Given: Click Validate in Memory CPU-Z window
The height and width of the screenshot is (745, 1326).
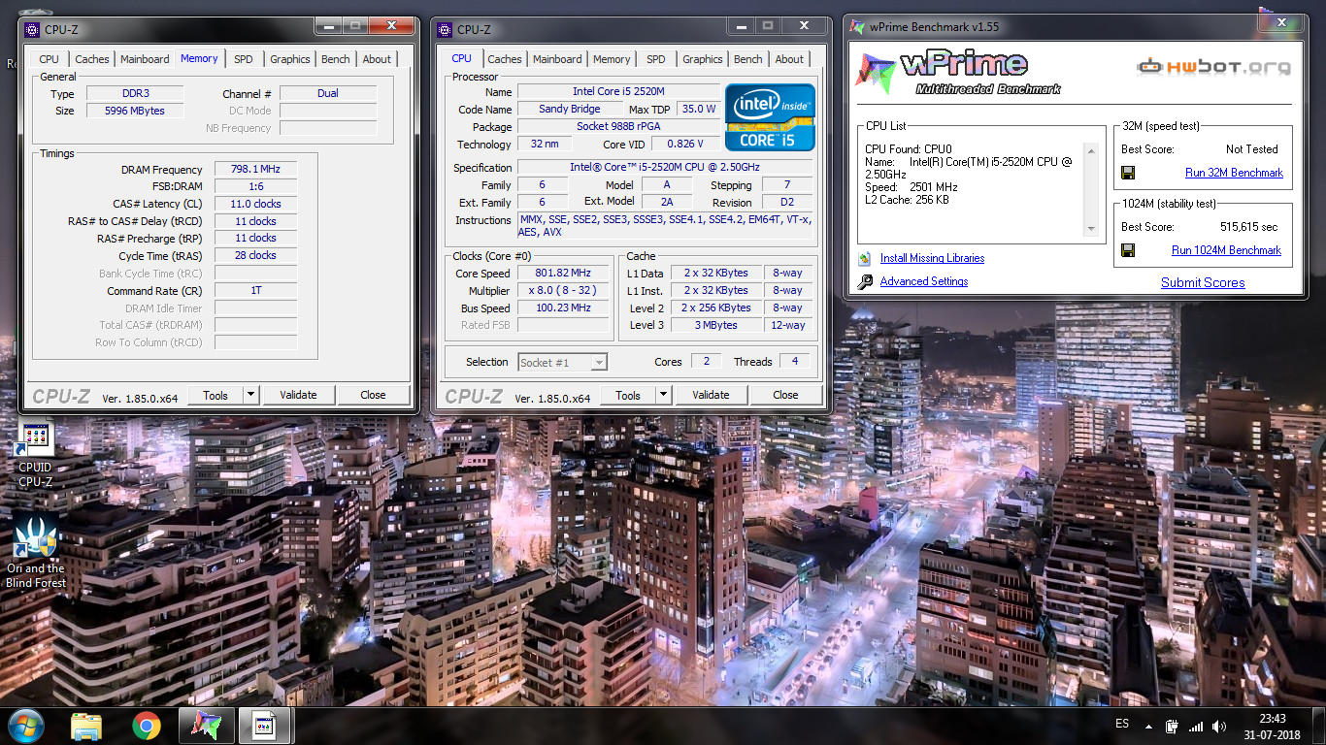Looking at the screenshot, I should pos(298,395).
